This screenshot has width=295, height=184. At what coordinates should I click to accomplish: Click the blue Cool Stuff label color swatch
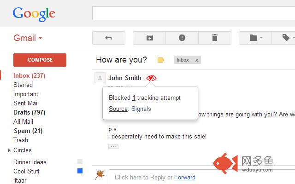80,171
